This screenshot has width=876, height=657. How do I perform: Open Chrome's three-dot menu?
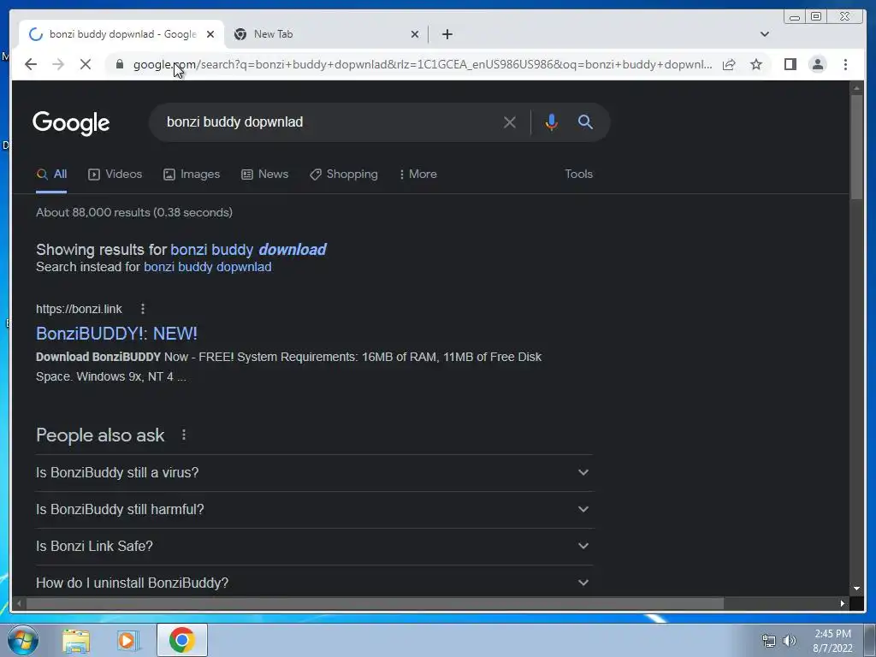tap(845, 64)
